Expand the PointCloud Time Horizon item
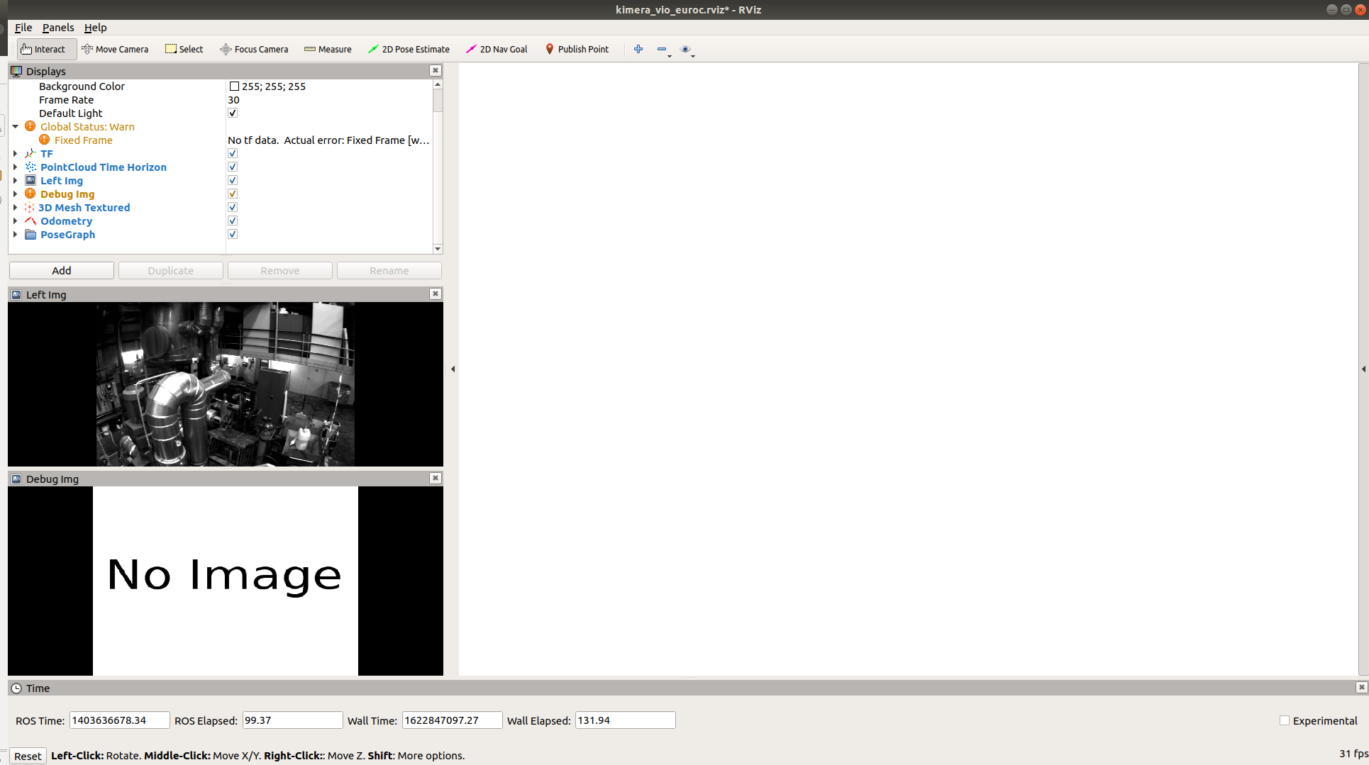1369x765 pixels. click(16, 167)
